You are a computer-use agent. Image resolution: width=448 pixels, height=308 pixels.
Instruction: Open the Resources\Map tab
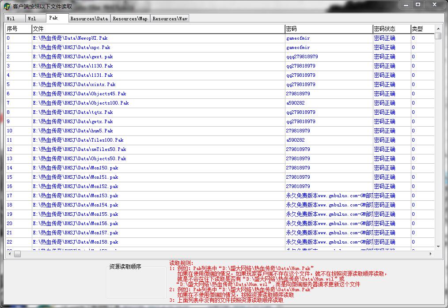coord(130,19)
